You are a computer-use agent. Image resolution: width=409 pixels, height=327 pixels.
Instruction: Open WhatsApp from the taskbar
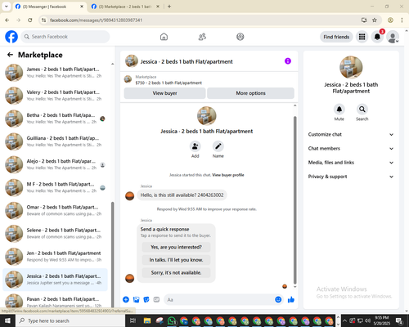172,320
